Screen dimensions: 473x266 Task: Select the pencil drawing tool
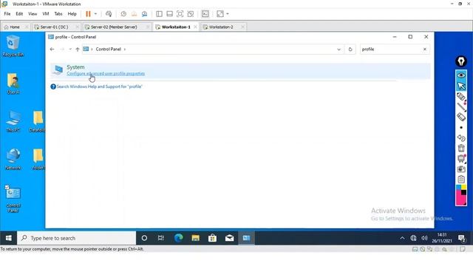(461, 97)
